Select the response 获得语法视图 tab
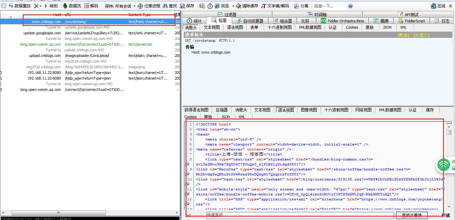 pos(196,110)
